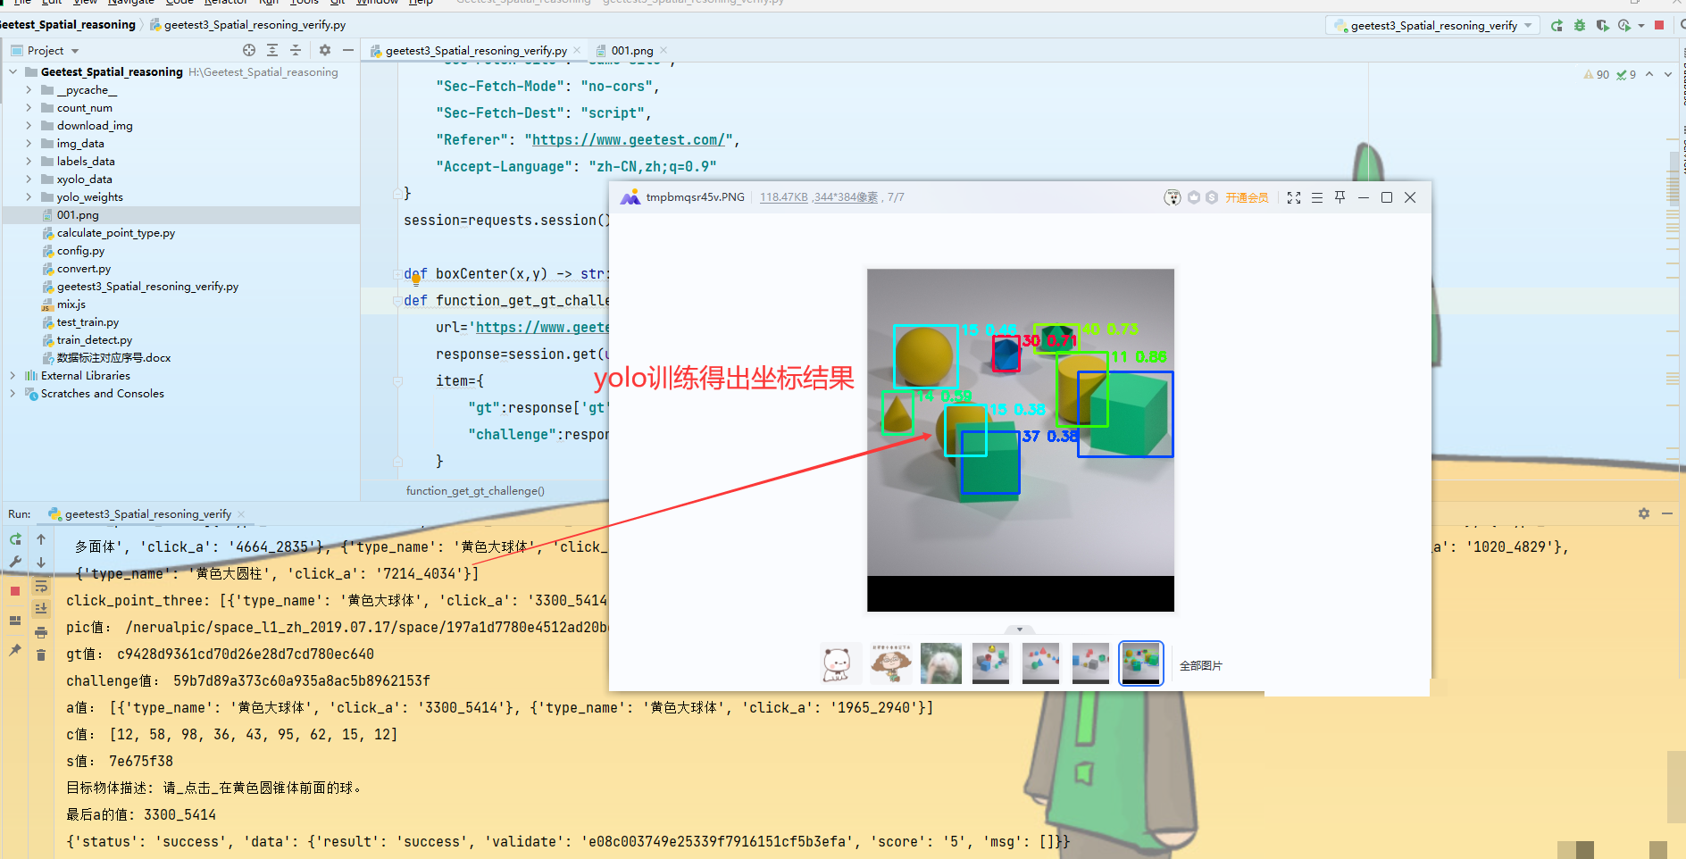
Task: Go to the previous highlighted error arrow
Action: coord(1649,74)
